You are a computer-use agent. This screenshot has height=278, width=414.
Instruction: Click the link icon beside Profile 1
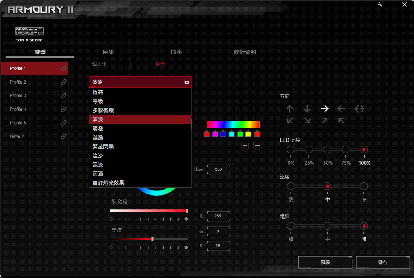(x=63, y=69)
